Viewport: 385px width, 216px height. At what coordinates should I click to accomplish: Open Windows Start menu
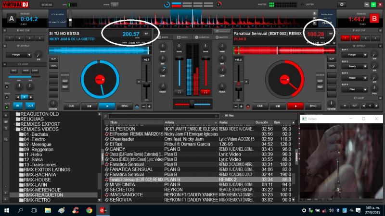pyautogui.click(x=7, y=210)
